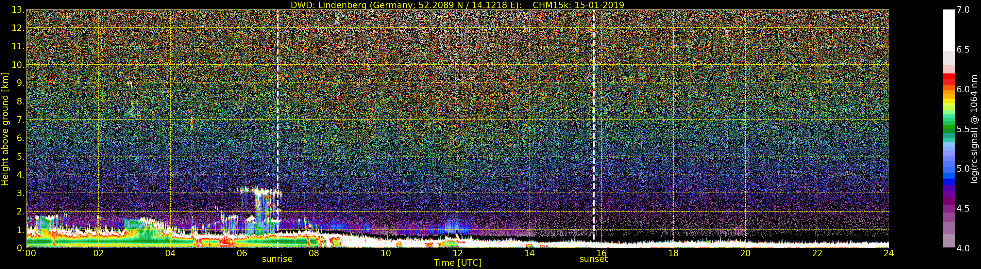Select the time axis tick "24"
The image size is (981, 269).
[x=888, y=253]
